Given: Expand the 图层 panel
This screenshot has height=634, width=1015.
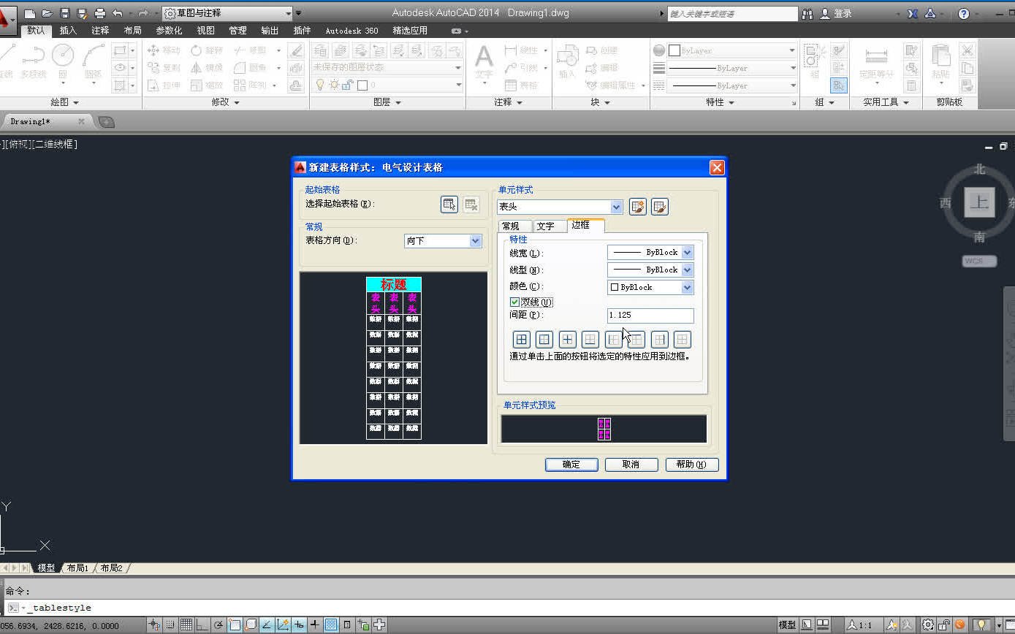Looking at the screenshot, I should (387, 102).
